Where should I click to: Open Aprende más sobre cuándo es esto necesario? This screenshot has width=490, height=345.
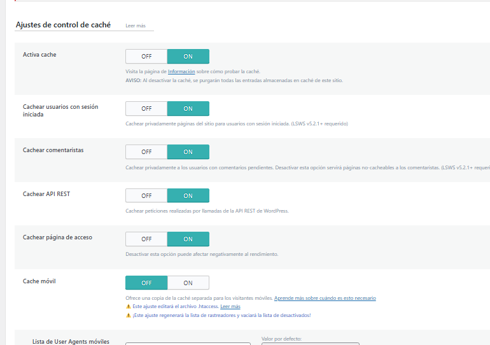point(325,298)
